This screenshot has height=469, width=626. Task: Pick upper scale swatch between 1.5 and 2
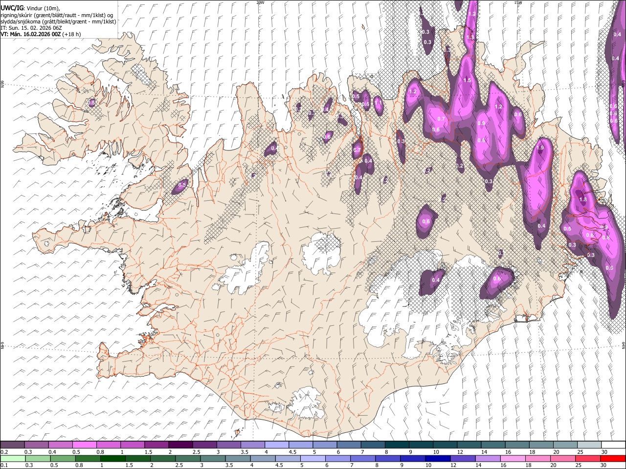[156, 445]
